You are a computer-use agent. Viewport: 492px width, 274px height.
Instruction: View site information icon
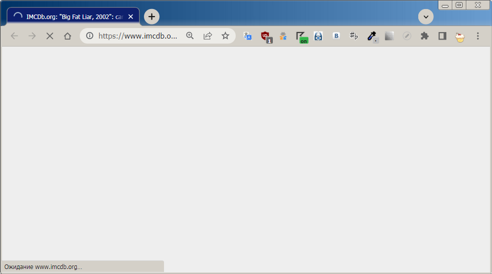pos(90,36)
